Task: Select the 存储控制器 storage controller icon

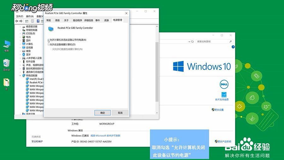Action: point(24,30)
